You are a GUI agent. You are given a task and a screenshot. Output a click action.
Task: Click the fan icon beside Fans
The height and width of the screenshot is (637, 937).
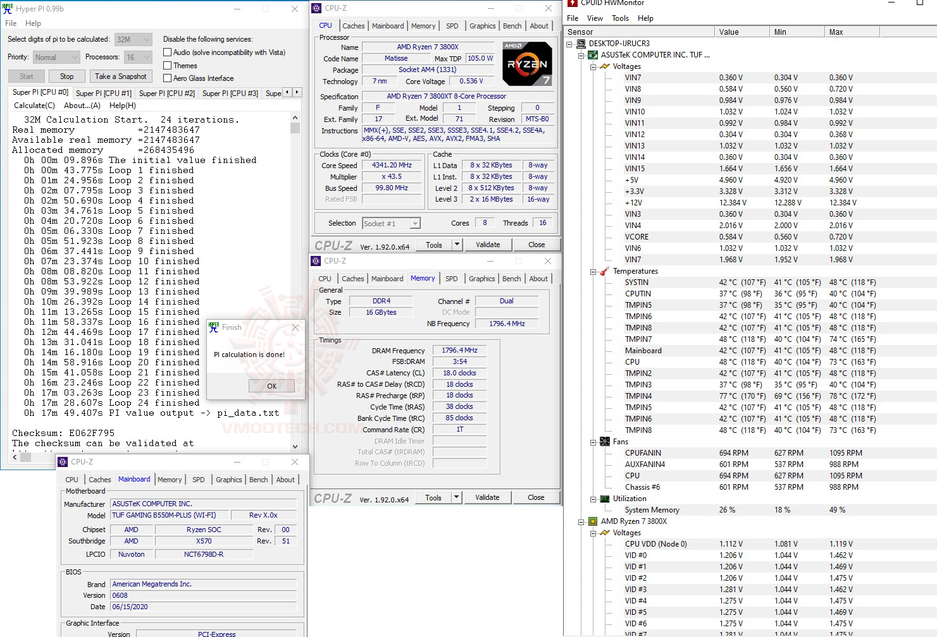604,442
